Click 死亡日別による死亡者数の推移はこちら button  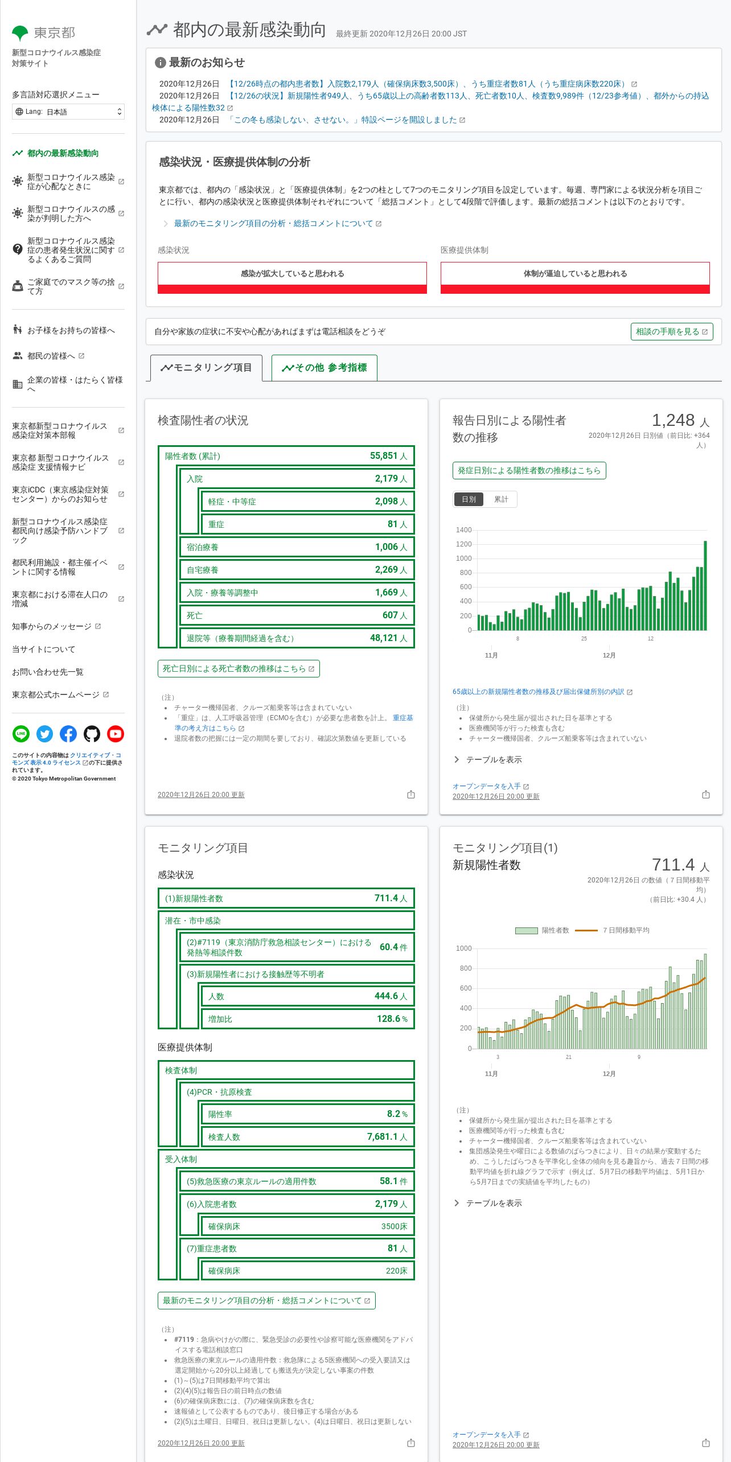pyautogui.click(x=239, y=668)
